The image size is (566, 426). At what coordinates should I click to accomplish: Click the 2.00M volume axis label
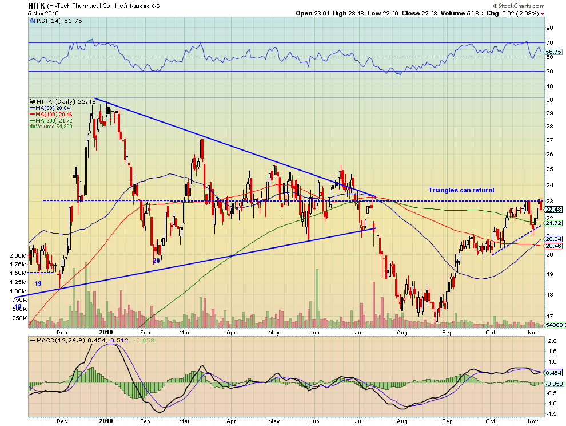(x=18, y=256)
